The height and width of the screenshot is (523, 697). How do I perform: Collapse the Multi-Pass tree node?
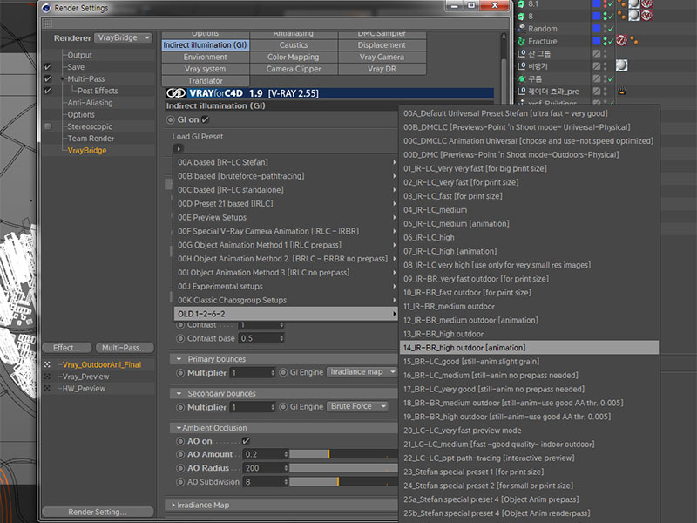pos(62,79)
